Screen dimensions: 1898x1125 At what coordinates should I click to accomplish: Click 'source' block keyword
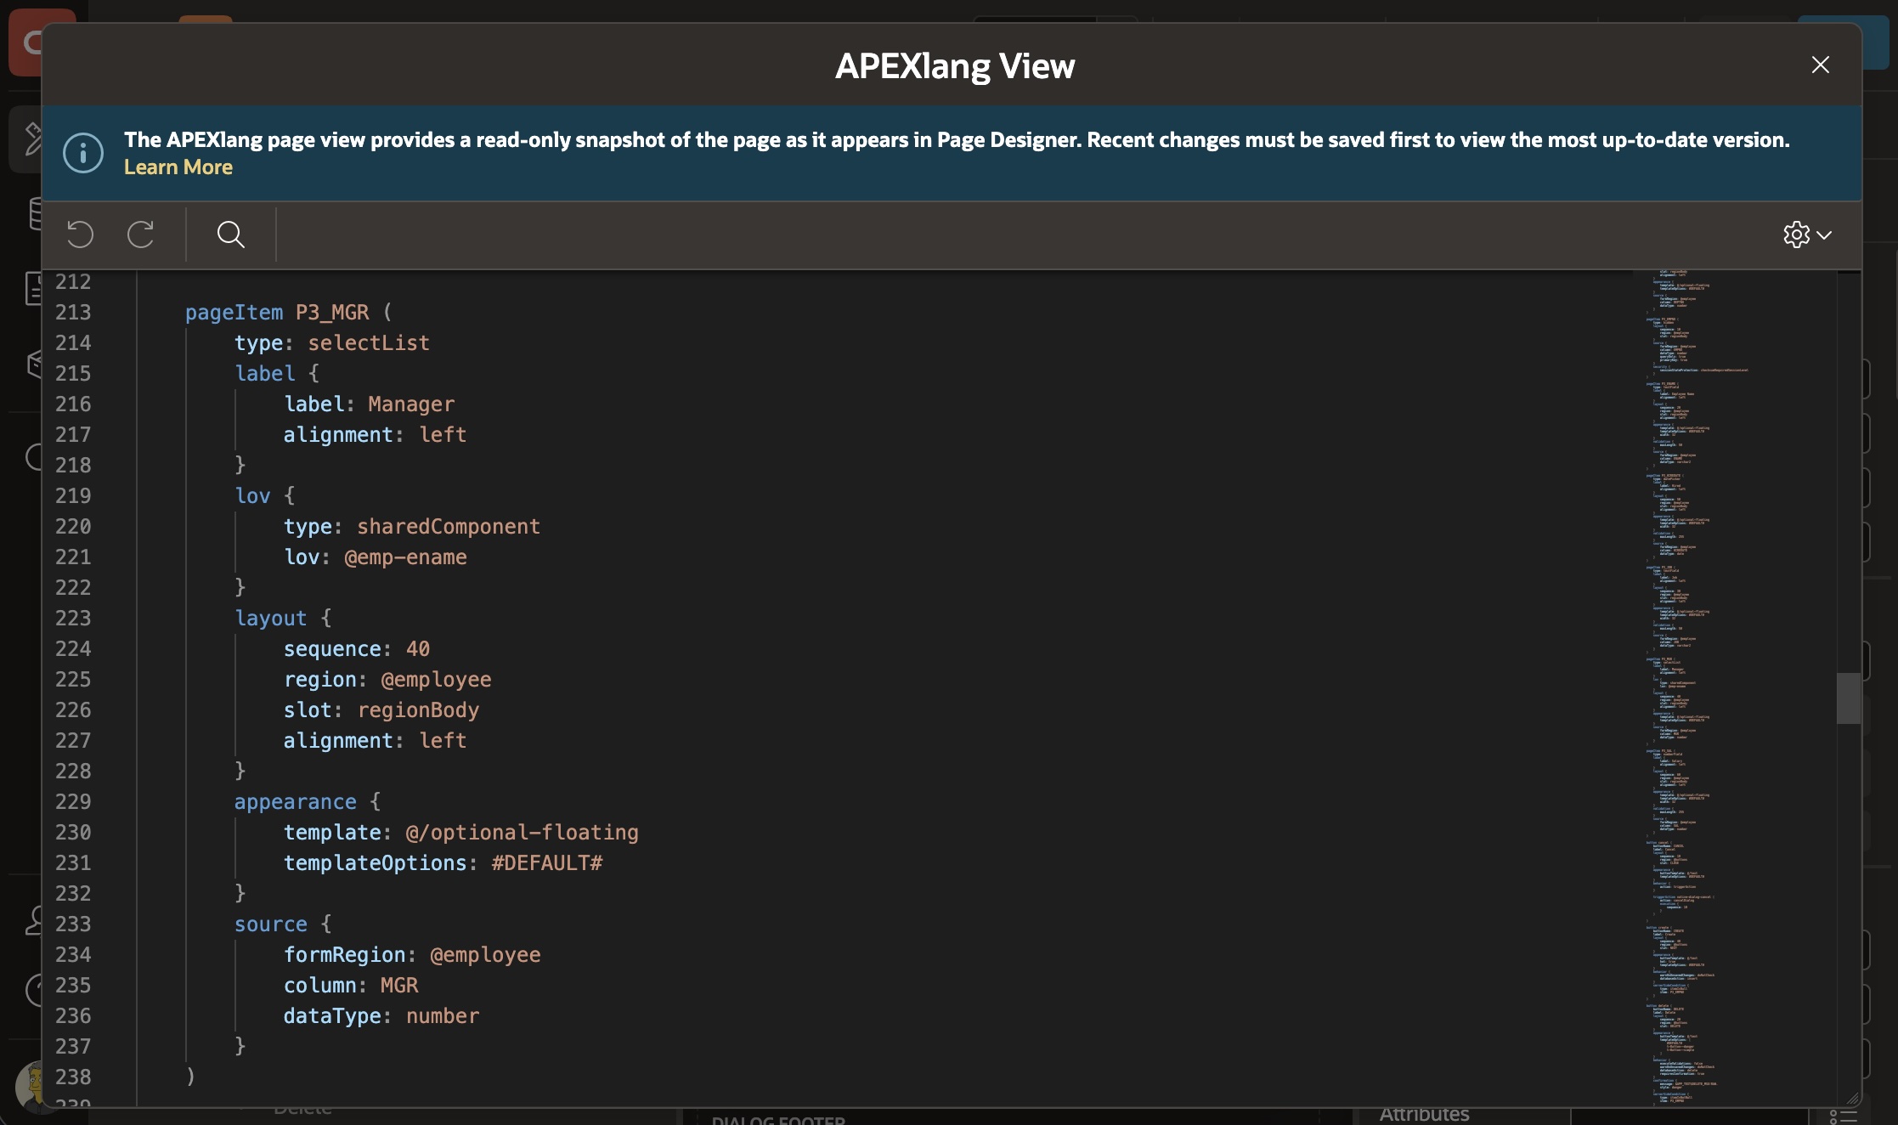(x=271, y=924)
